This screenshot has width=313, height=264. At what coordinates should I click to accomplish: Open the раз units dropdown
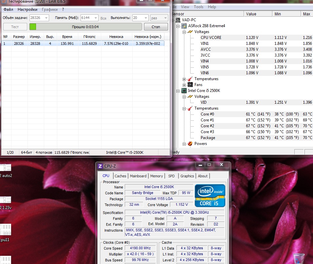tap(159, 18)
